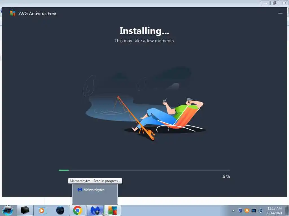
Task: Open the taskbar clock showing 11:13 AM
Action: click(274, 210)
